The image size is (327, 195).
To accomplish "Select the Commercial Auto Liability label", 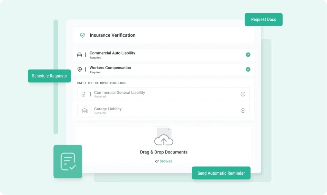I will 112,53.
